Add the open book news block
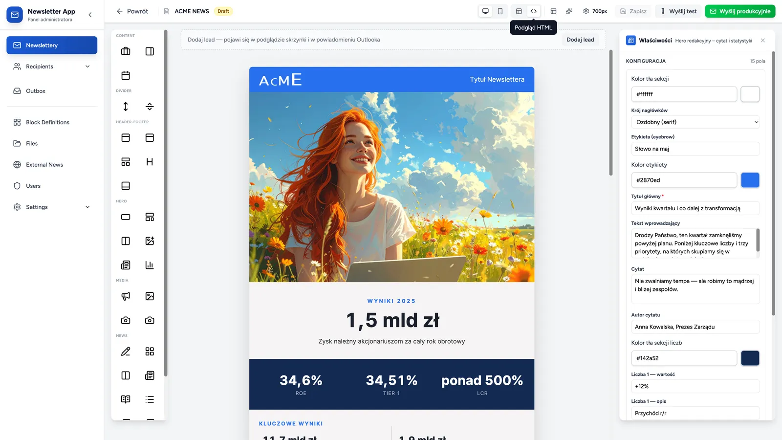 pos(126,399)
